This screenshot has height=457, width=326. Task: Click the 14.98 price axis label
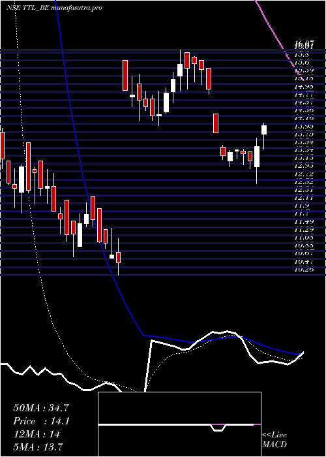tap(304, 86)
